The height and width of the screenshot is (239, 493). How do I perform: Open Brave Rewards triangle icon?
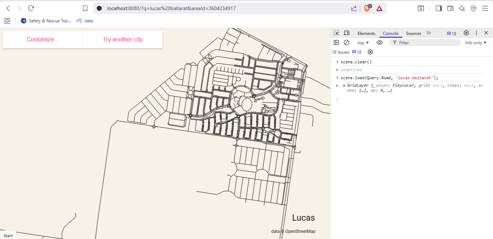pyautogui.click(x=379, y=8)
